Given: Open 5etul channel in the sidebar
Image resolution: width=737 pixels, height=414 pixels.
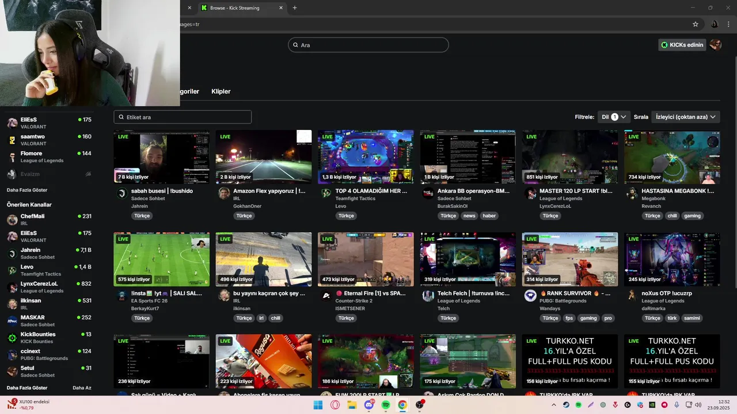Looking at the screenshot, I should click(49, 371).
